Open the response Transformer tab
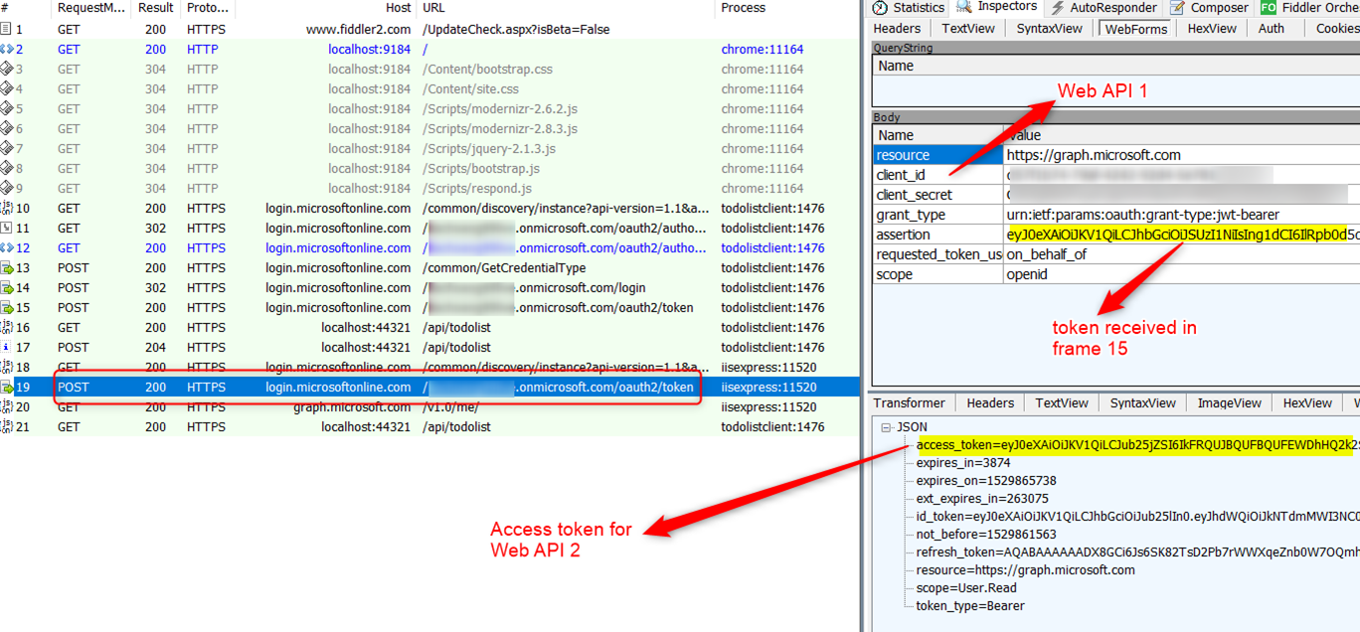Viewport: 1360px width, 632px height. click(910, 403)
